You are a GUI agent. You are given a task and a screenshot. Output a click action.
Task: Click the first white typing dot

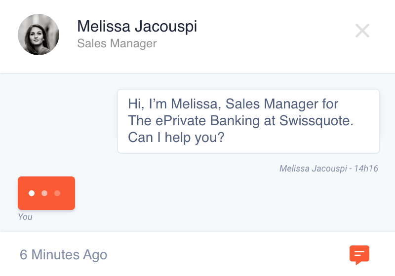coord(32,193)
